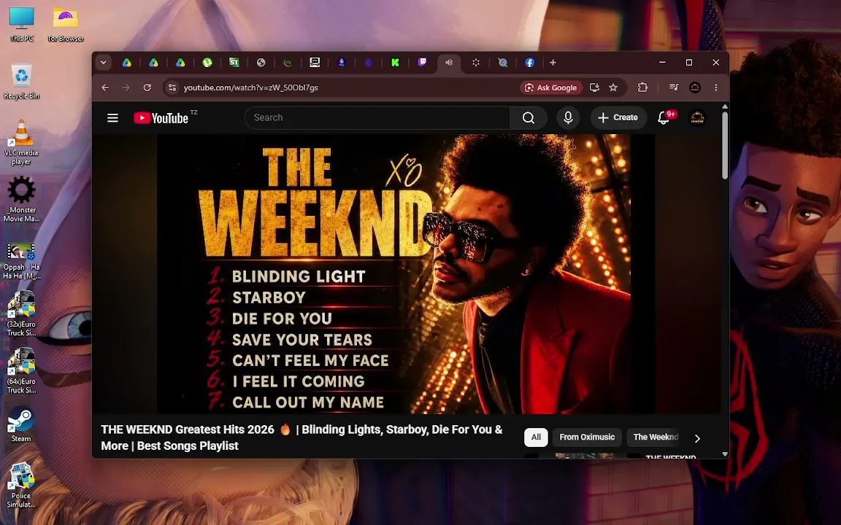Show more filter chips with right chevron

click(x=697, y=438)
